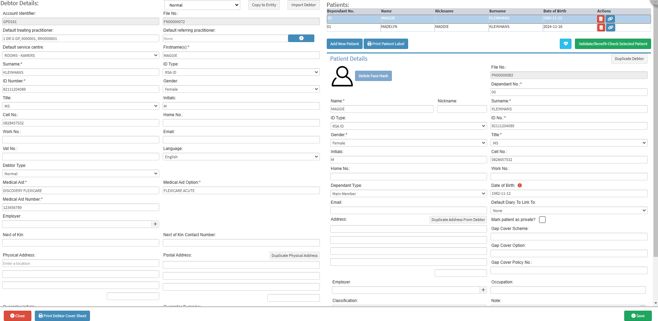Click Validate/Benefit-Check Selected Patient button

(613, 44)
